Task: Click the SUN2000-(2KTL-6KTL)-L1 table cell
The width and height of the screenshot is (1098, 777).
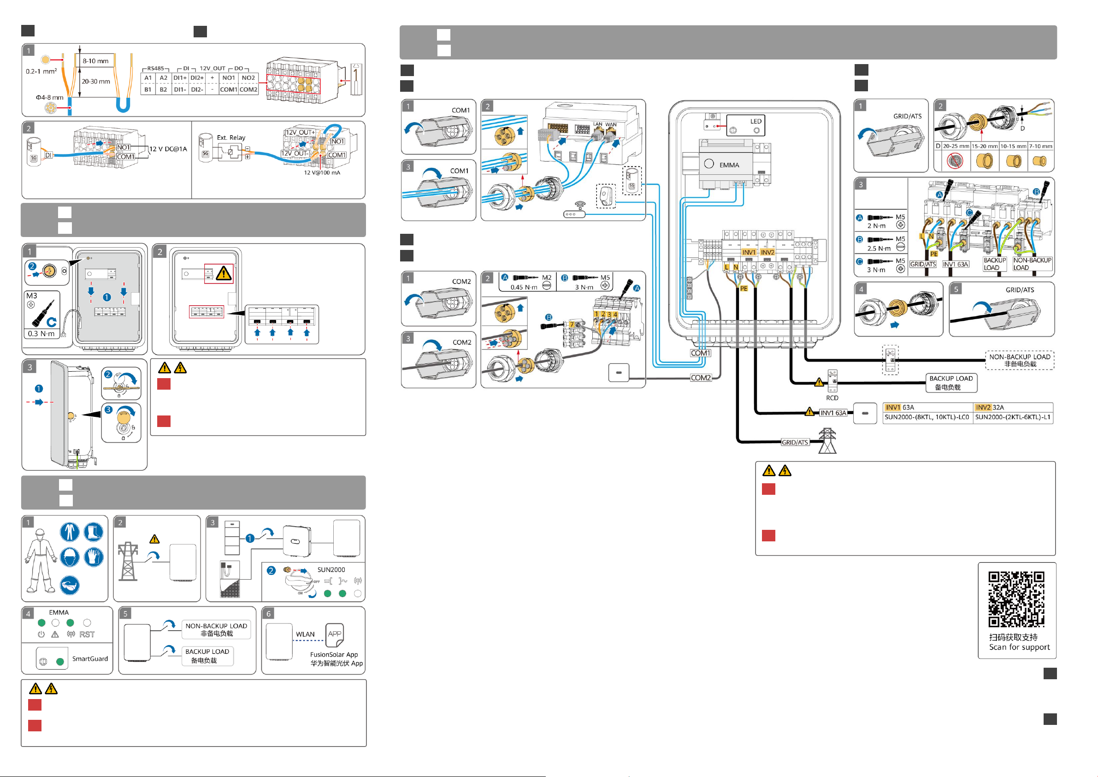Action: tap(1013, 417)
